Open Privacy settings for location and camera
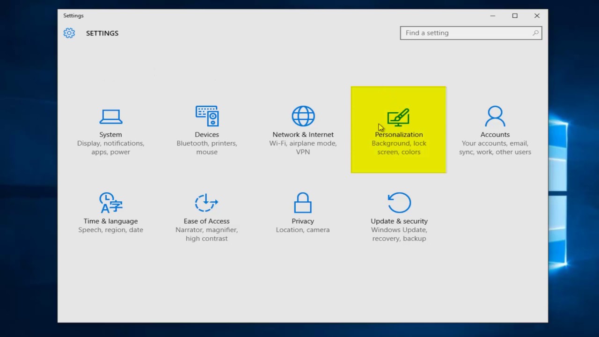Image resolution: width=599 pixels, height=337 pixels. pos(303,221)
